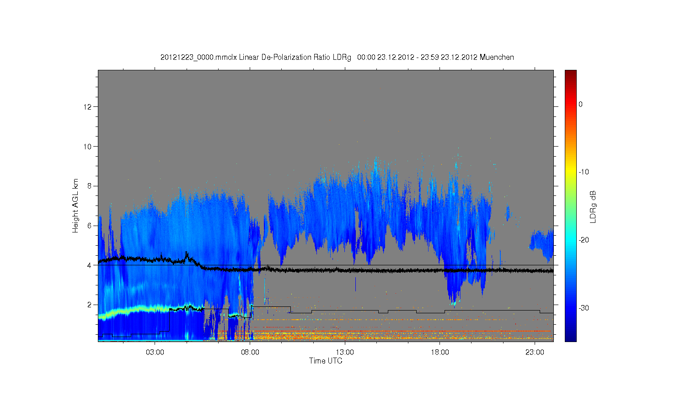Click the height tick label 12
The width and height of the screenshot is (686, 411).
87,107
